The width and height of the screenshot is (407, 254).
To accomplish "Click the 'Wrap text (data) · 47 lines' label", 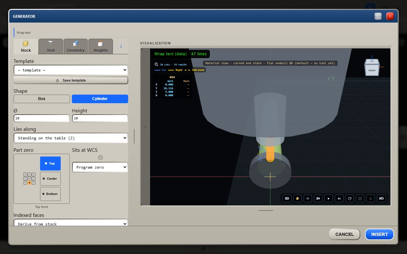I will pos(180,54).
